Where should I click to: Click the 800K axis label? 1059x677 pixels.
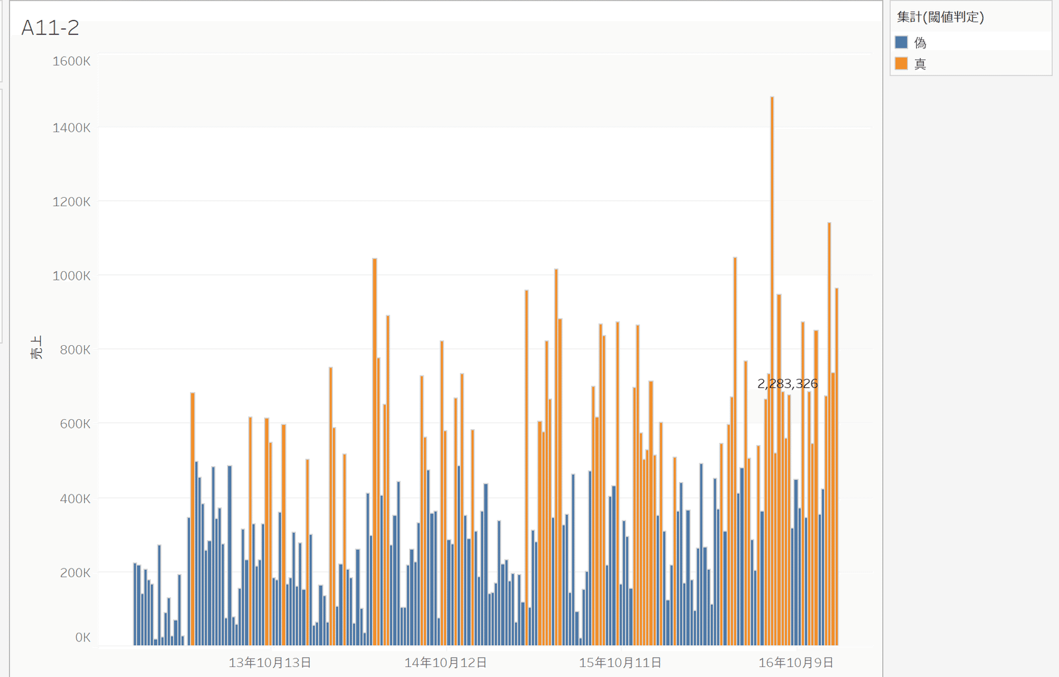tap(75, 350)
